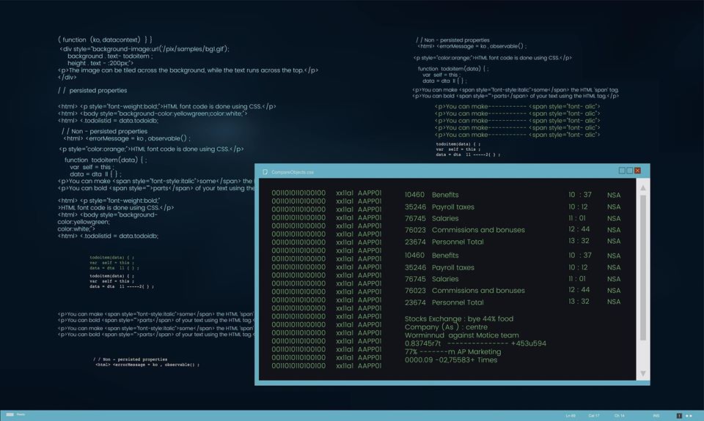The height and width of the screenshot is (421, 704).
Task: Click the Ready status text
Action: pos(21,415)
